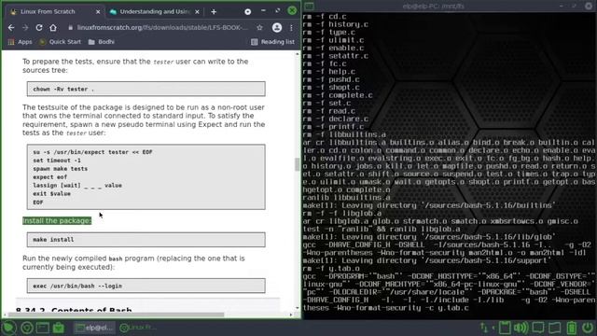Open the volume speaker tray icon
This screenshot has width=597, height=336.
point(521,328)
